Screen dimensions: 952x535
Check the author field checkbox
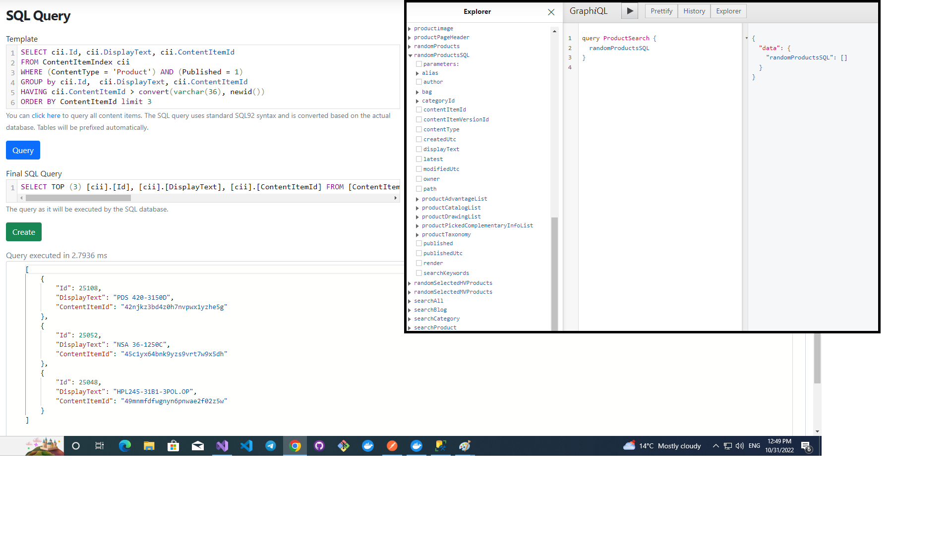click(419, 82)
